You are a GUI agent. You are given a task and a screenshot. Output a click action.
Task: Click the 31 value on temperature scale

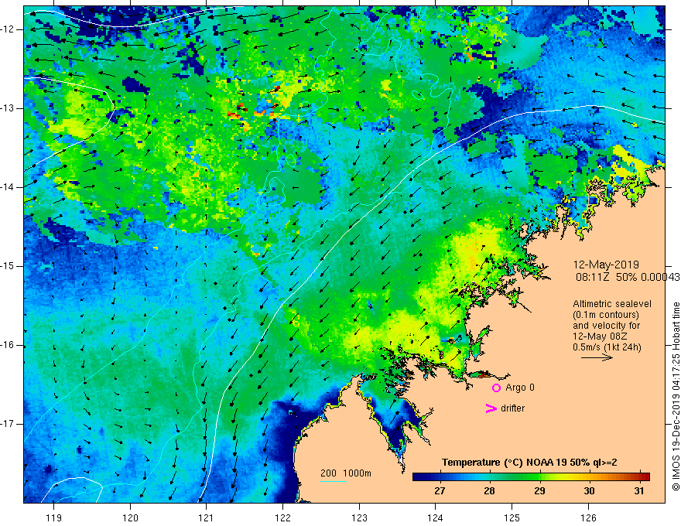(x=639, y=491)
